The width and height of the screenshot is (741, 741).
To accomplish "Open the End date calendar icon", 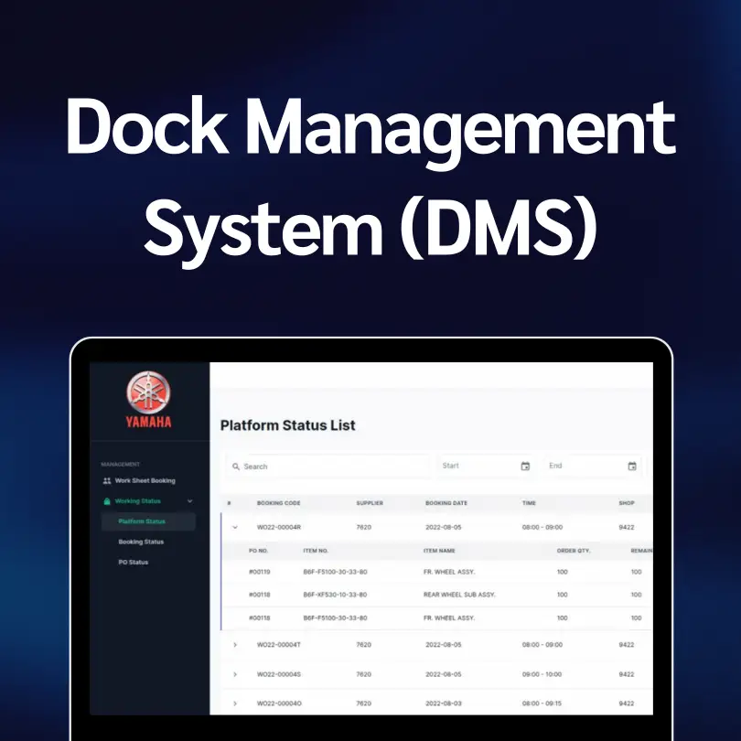I will (x=632, y=466).
